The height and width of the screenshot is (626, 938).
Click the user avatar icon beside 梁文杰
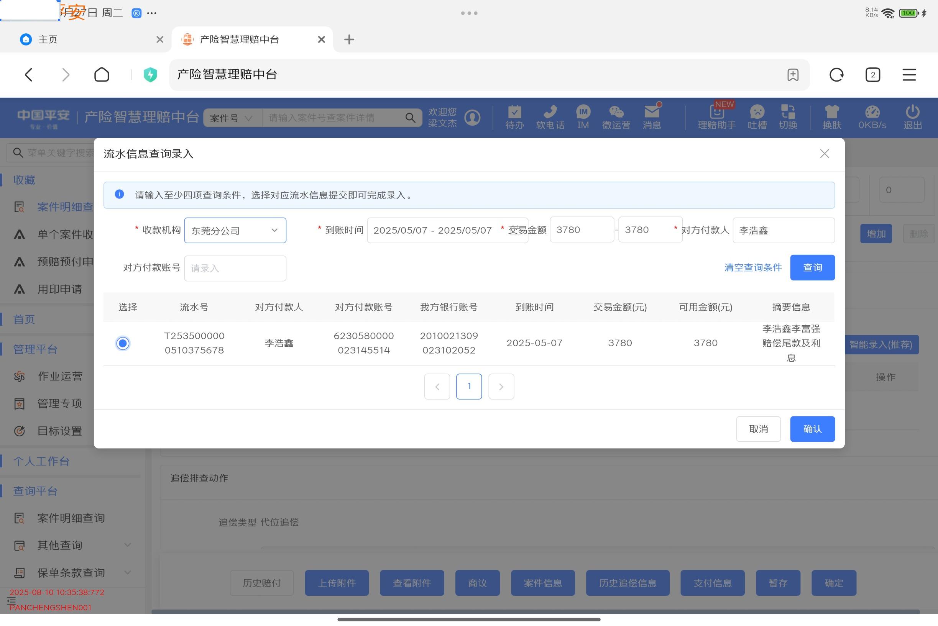(x=472, y=118)
